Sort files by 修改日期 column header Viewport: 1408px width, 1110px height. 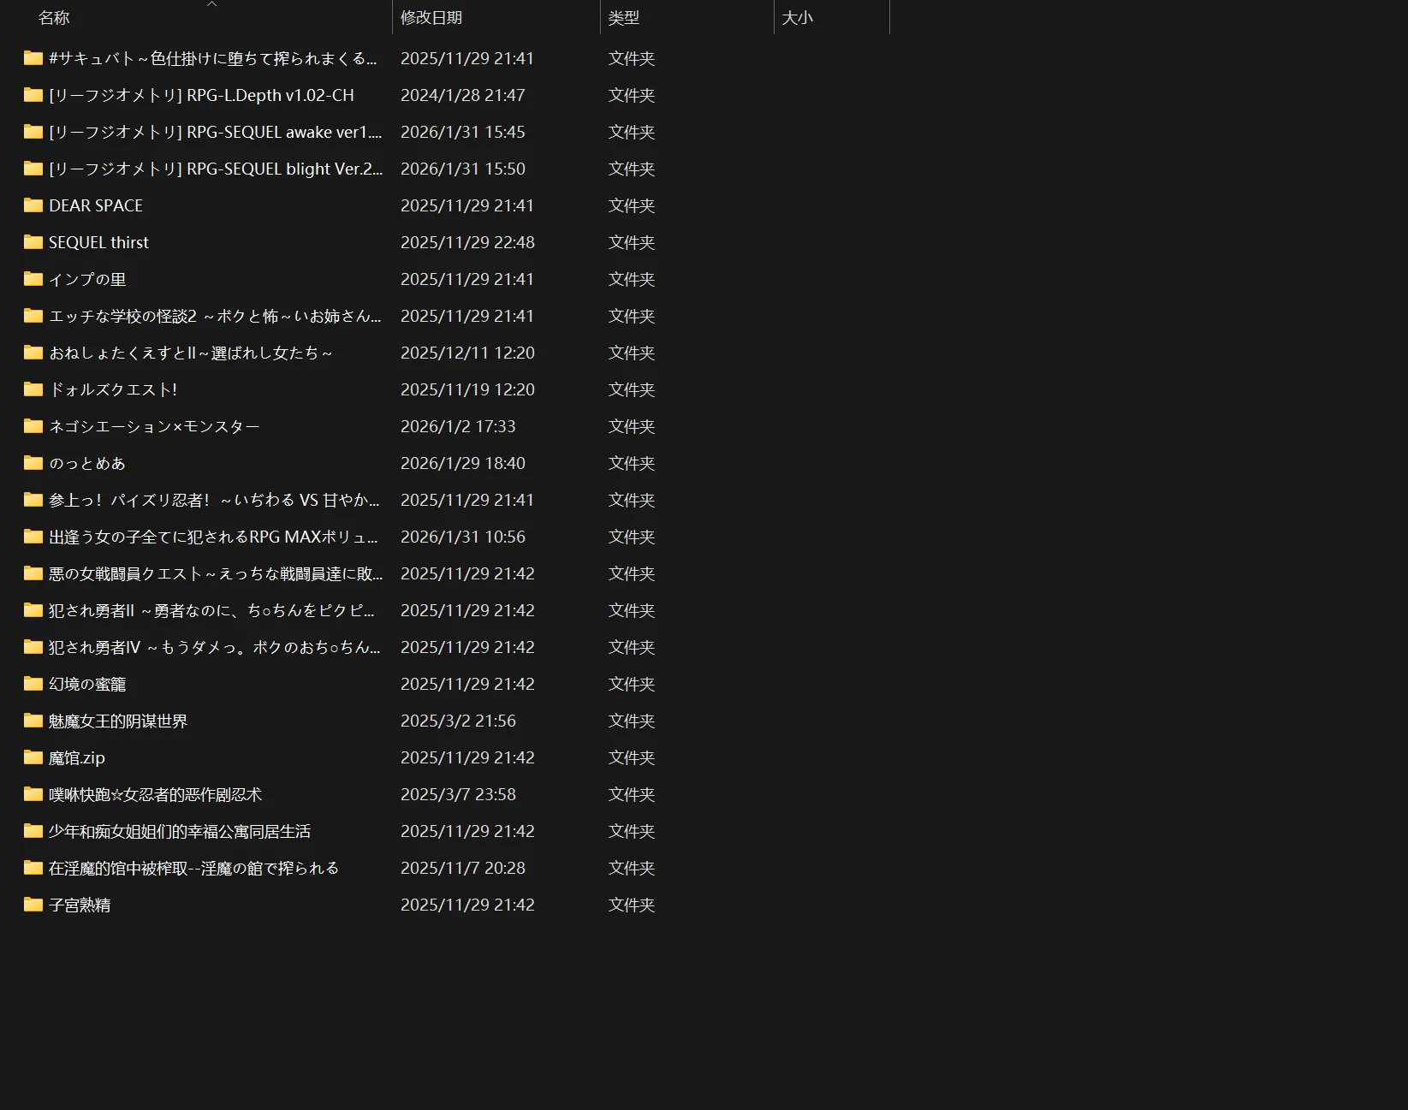click(x=431, y=18)
